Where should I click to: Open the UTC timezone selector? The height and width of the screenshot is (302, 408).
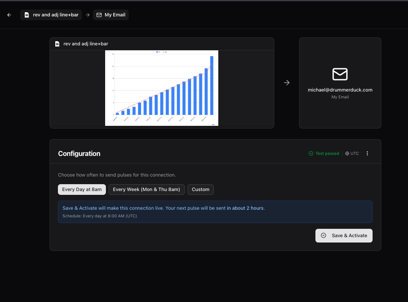[x=352, y=153]
